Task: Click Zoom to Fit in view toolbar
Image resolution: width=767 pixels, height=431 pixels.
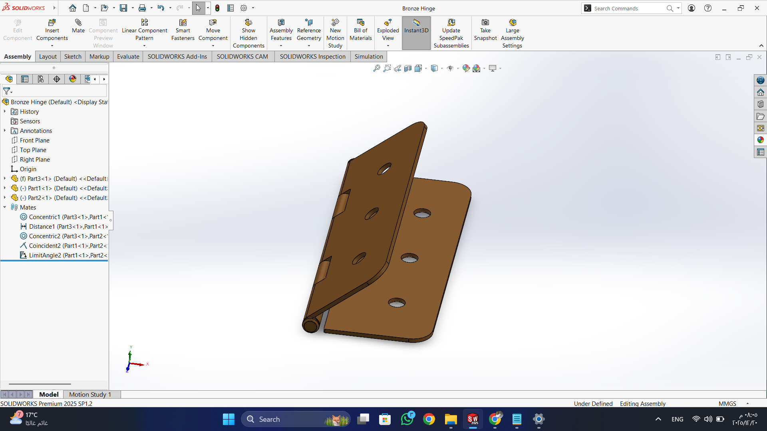Action: click(376, 69)
